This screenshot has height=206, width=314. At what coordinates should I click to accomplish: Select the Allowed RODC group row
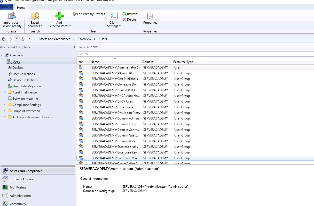tap(195, 73)
